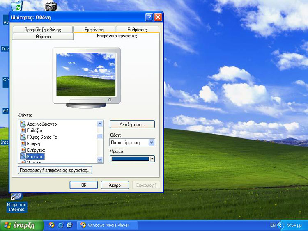Click the Ειρήνη wallpaper file icon
The height and width of the screenshot is (231, 308).
pos(23,144)
